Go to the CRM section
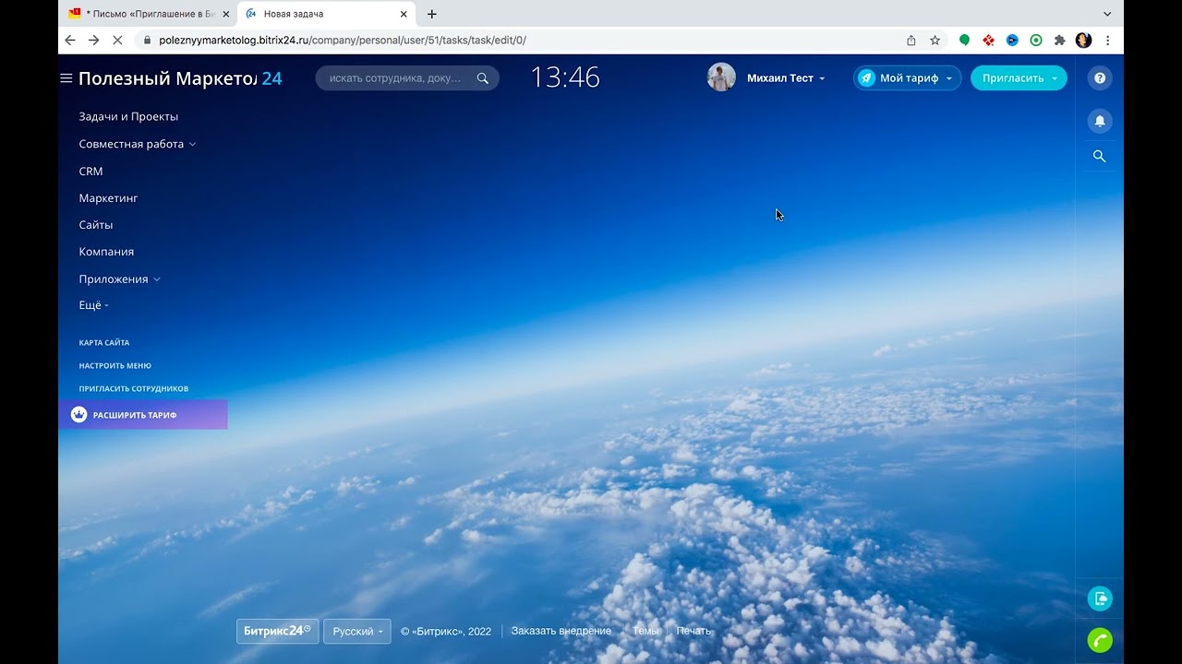This screenshot has height=664, width=1182. pos(90,171)
